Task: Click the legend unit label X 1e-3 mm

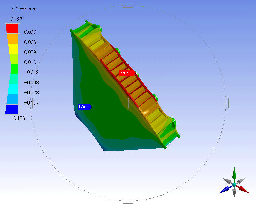Action: (x=23, y=9)
